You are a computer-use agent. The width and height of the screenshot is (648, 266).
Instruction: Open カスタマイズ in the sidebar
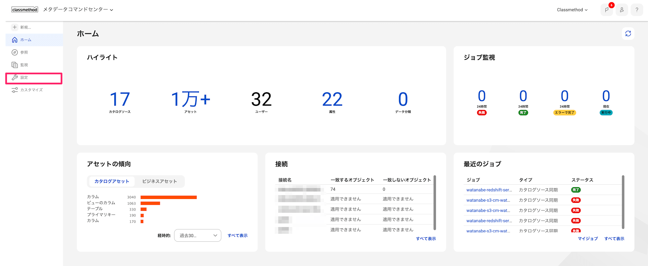[34, 90]
